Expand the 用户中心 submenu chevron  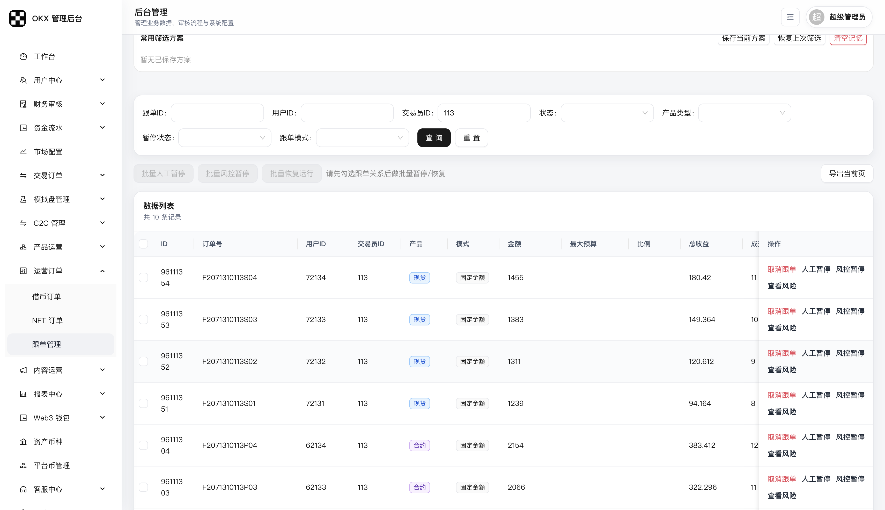click(102, 80)
